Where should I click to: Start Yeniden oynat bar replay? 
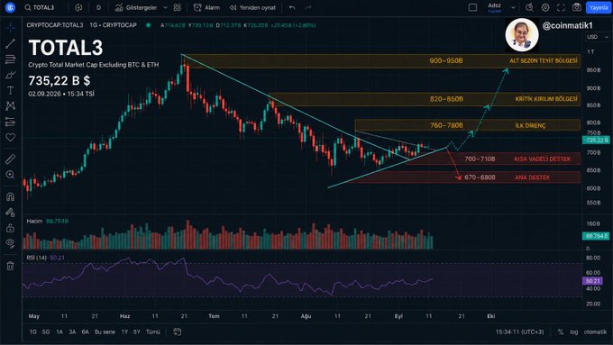tap(252, 7)
